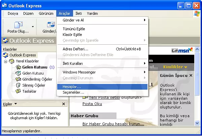Click the Gönder ve Al submenu arrow
This screenshot has width=202, height=140.
[x=145, y=20]
